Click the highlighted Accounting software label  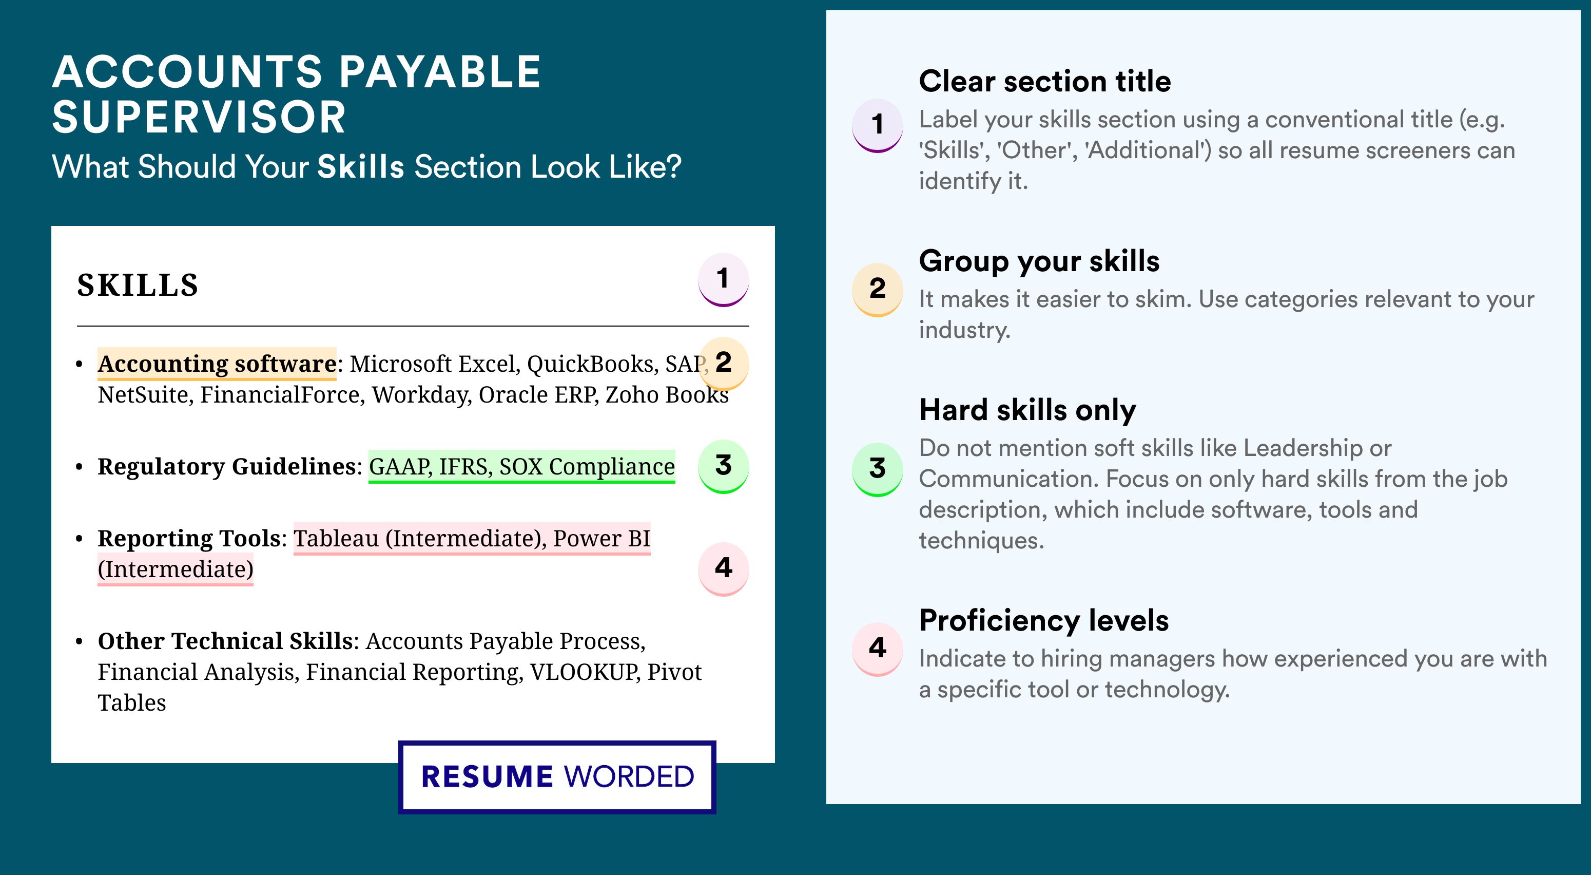click(x=217, y=364)
